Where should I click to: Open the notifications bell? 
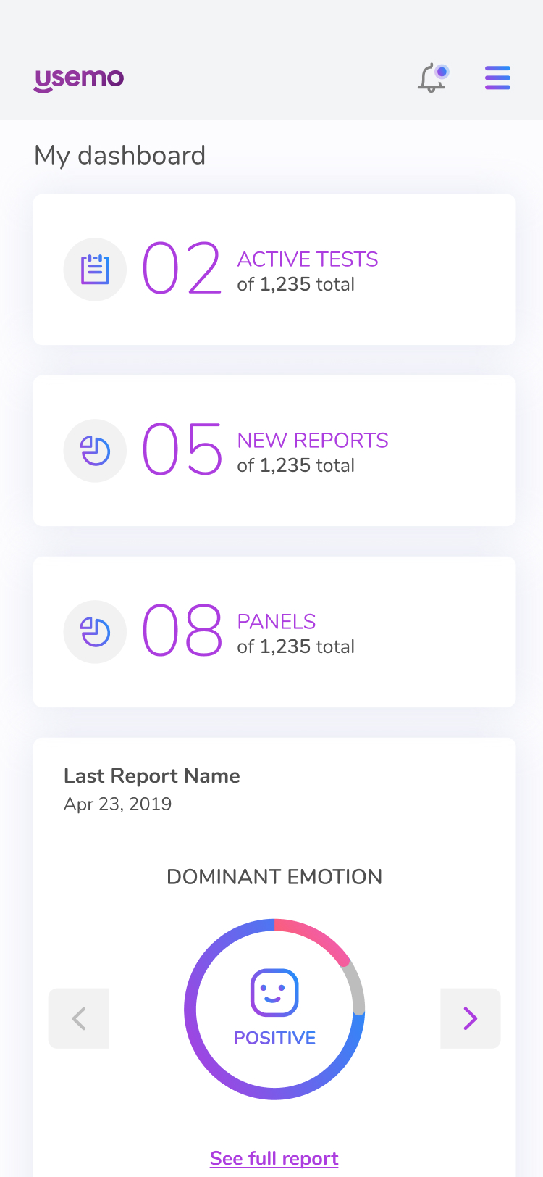pyautogui.click(x=433, y=78)
